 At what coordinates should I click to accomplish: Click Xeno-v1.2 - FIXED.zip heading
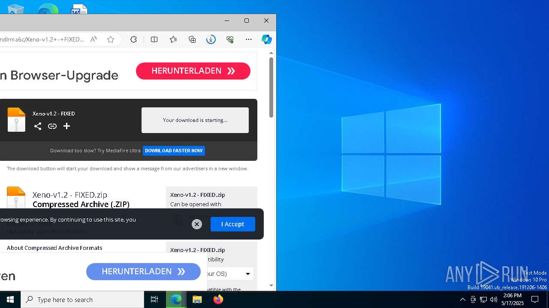point(70,195)
